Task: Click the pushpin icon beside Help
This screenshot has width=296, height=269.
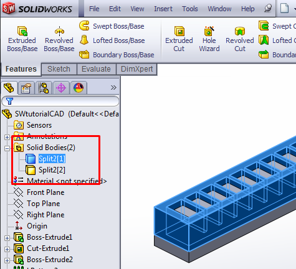Action: (268, 8)
